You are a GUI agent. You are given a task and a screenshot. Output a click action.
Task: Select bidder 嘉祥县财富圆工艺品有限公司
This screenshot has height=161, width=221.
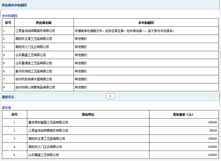coord(48,123)
